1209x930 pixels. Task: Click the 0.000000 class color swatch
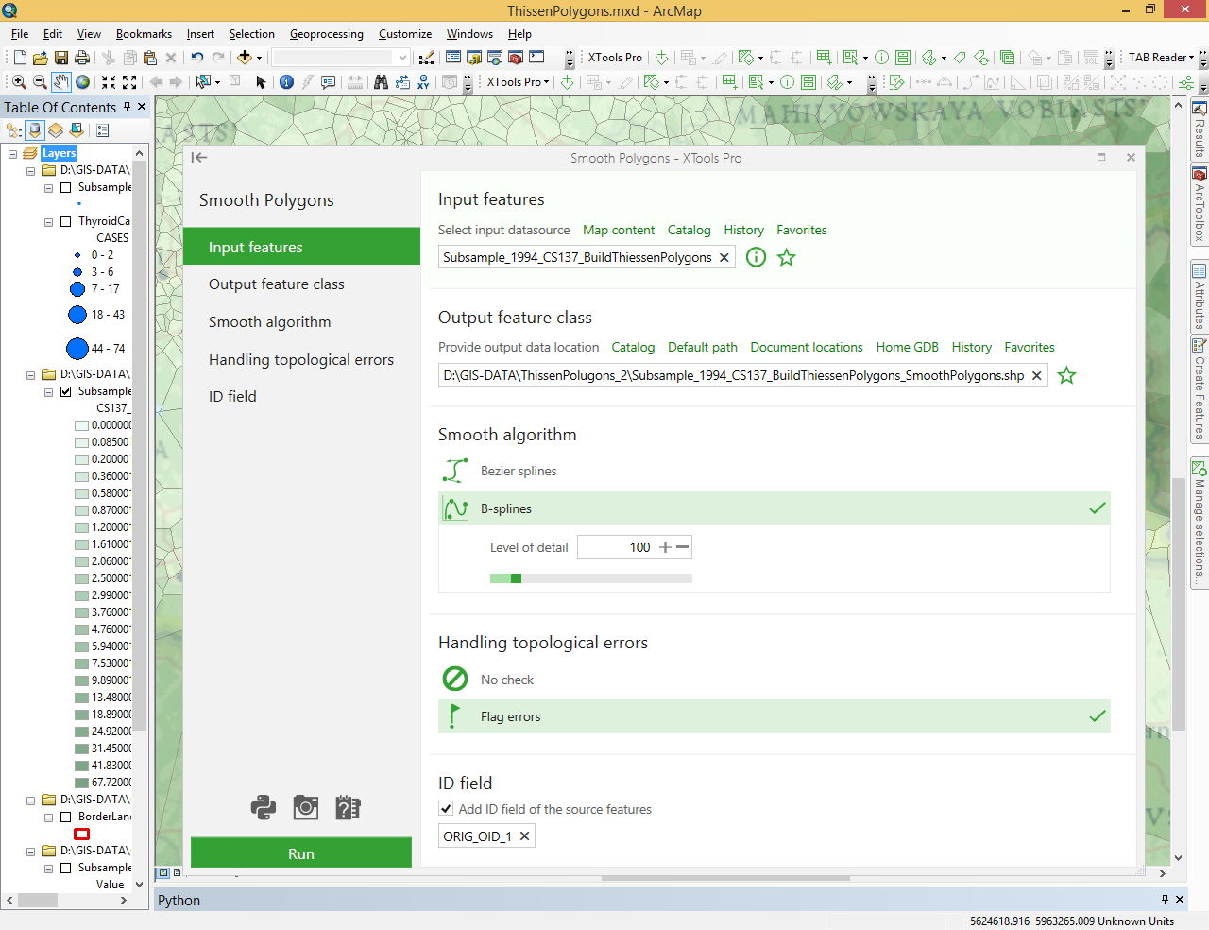81,425
